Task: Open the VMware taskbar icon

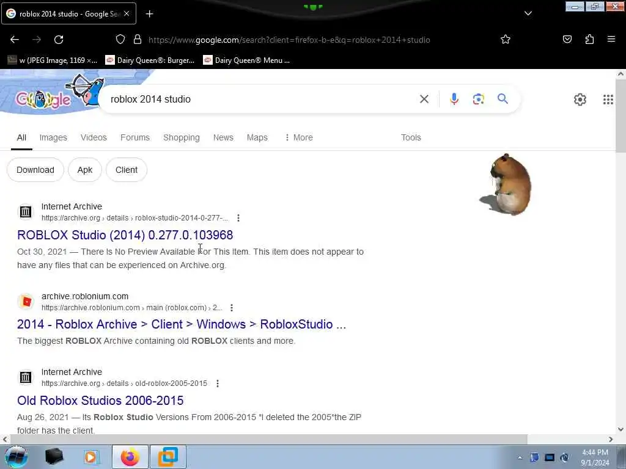Action: pos(168,457)
